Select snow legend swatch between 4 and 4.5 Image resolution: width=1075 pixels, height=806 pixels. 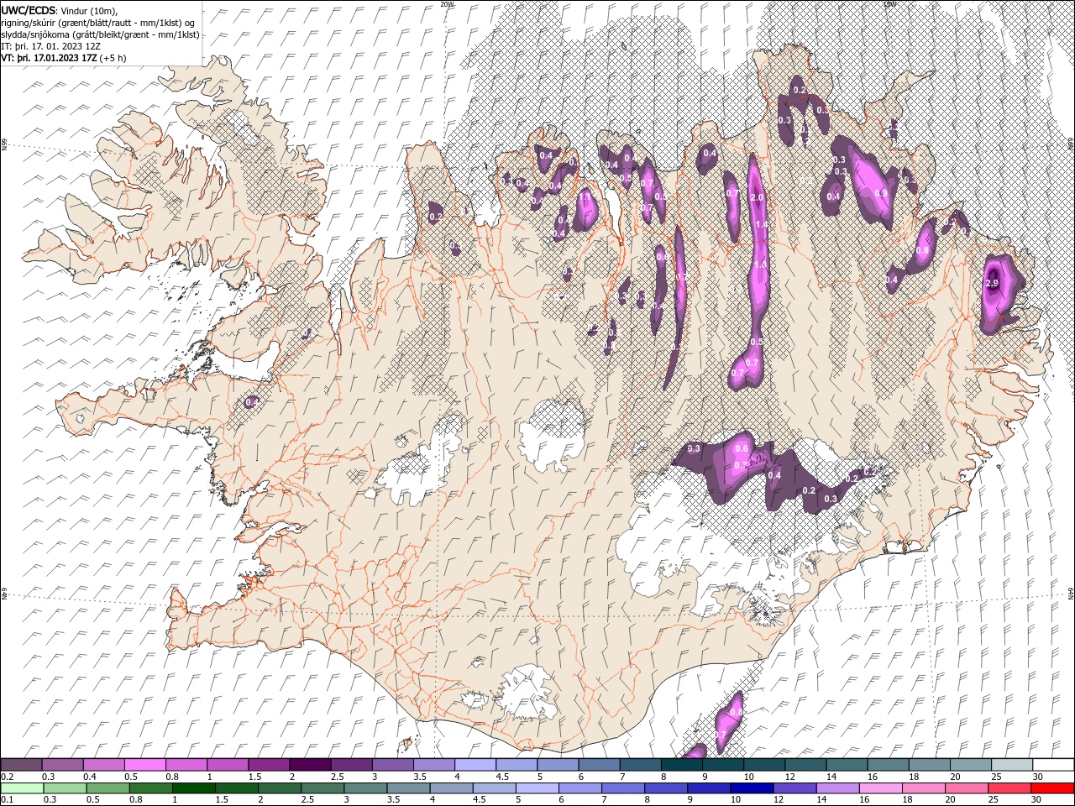[x=475, y=765]
